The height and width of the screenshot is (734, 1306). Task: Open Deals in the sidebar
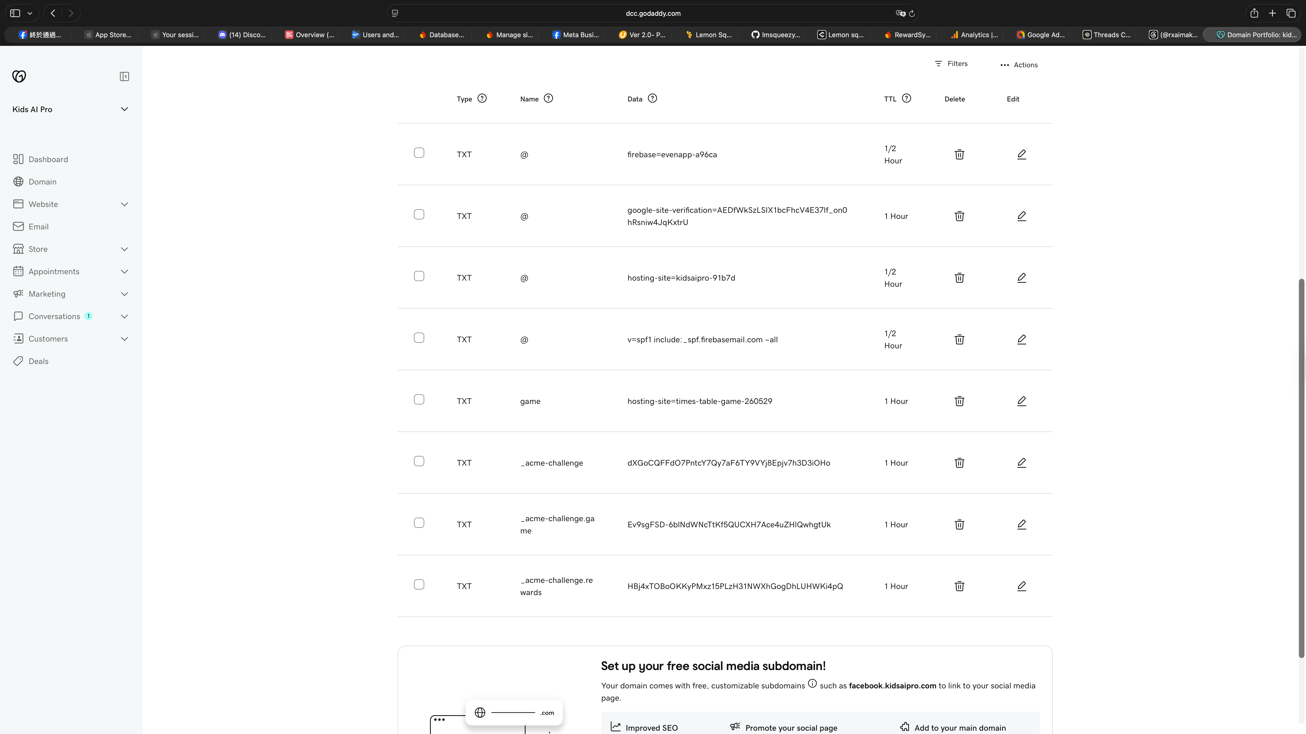click(x=31, y=361)
